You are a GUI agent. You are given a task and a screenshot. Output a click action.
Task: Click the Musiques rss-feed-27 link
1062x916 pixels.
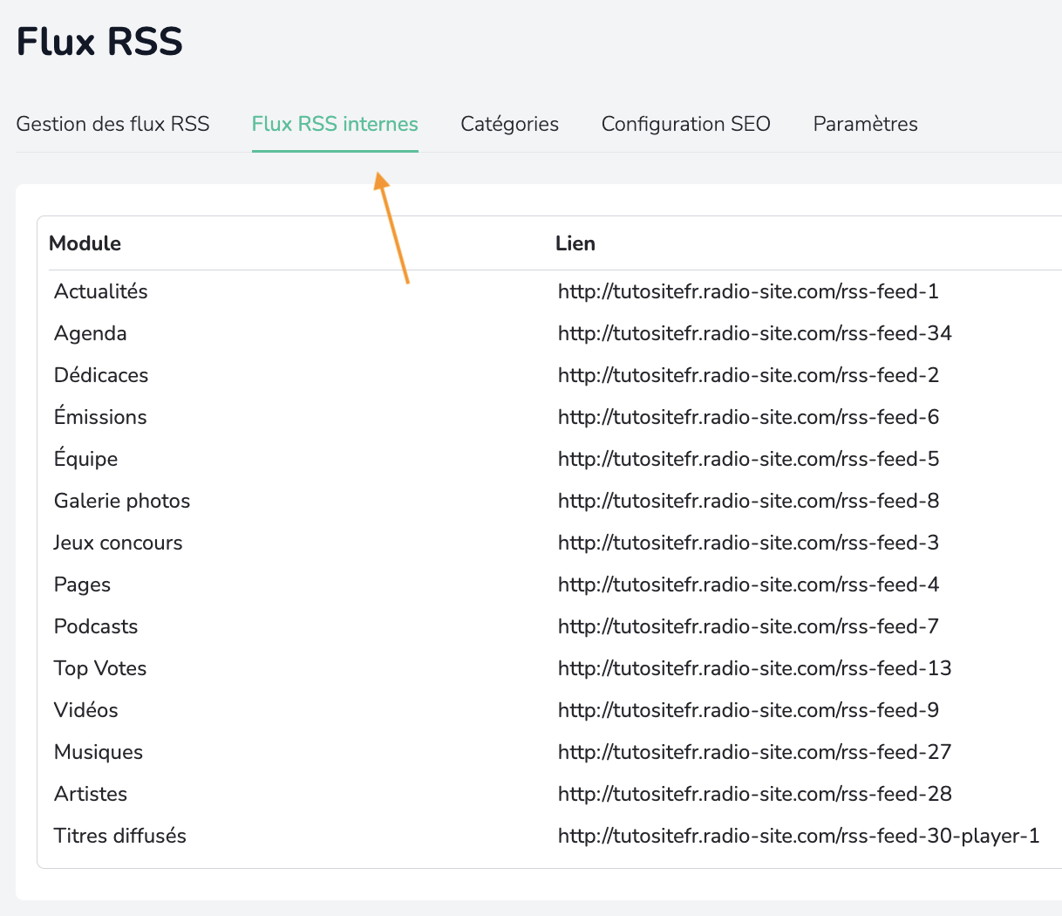click(x=754, y=752)
